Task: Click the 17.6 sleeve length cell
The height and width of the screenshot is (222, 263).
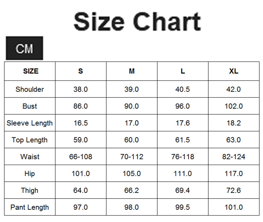Action: click(183, 123)
